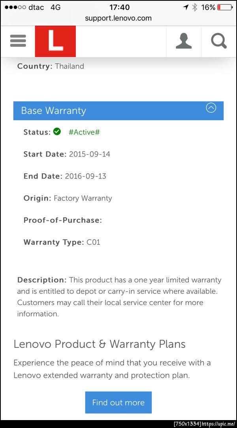Open the user account icon
Image resolution: width=237 pixels, height=428 pixels.
184,41
